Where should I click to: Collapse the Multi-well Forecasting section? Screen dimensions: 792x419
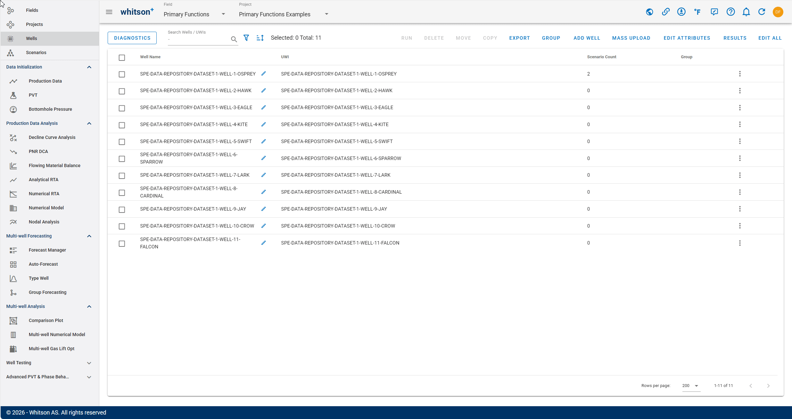tap(89, 236)
